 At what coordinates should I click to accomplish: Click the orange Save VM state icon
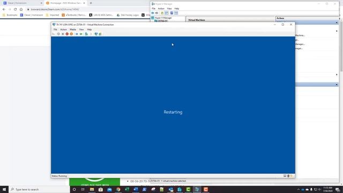point(71,34)
